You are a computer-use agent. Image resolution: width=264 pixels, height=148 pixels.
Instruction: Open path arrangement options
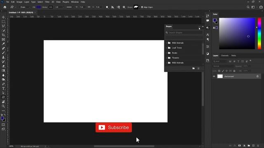118,7
